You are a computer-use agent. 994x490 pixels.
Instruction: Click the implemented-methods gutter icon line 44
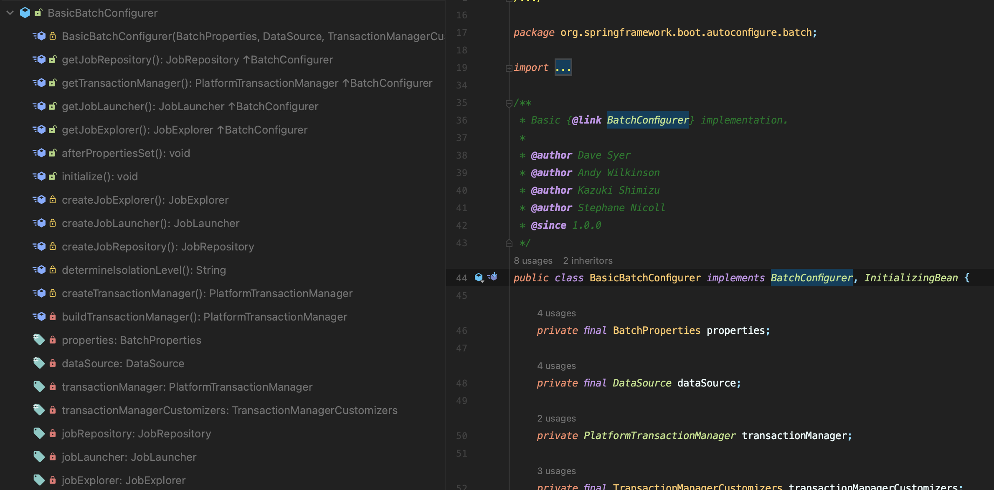click(493, 277)
